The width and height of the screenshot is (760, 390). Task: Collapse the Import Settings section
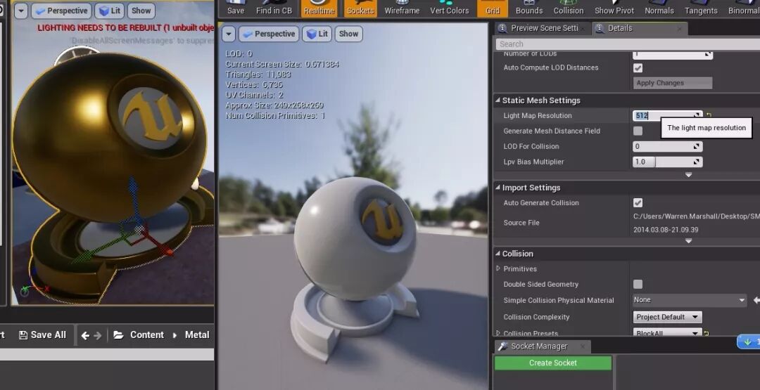tap(498, 187)
